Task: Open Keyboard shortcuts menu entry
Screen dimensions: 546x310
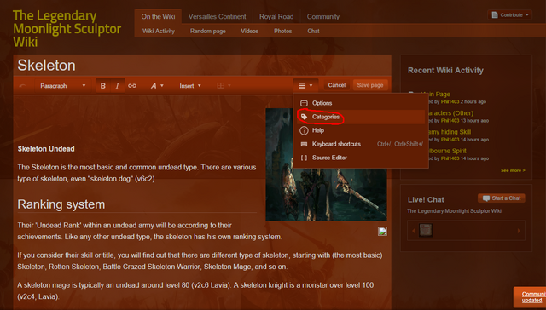Action: click(x=361, y=144)
